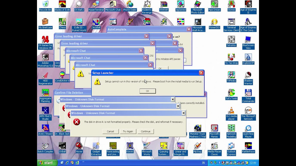Viewport: 296px width, 166px height.
Task: Launch TetraVex puzzle icon
Action: click(231, 41)
